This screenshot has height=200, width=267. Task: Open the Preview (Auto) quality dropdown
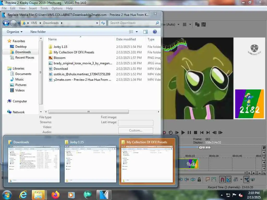pos(178,24)
